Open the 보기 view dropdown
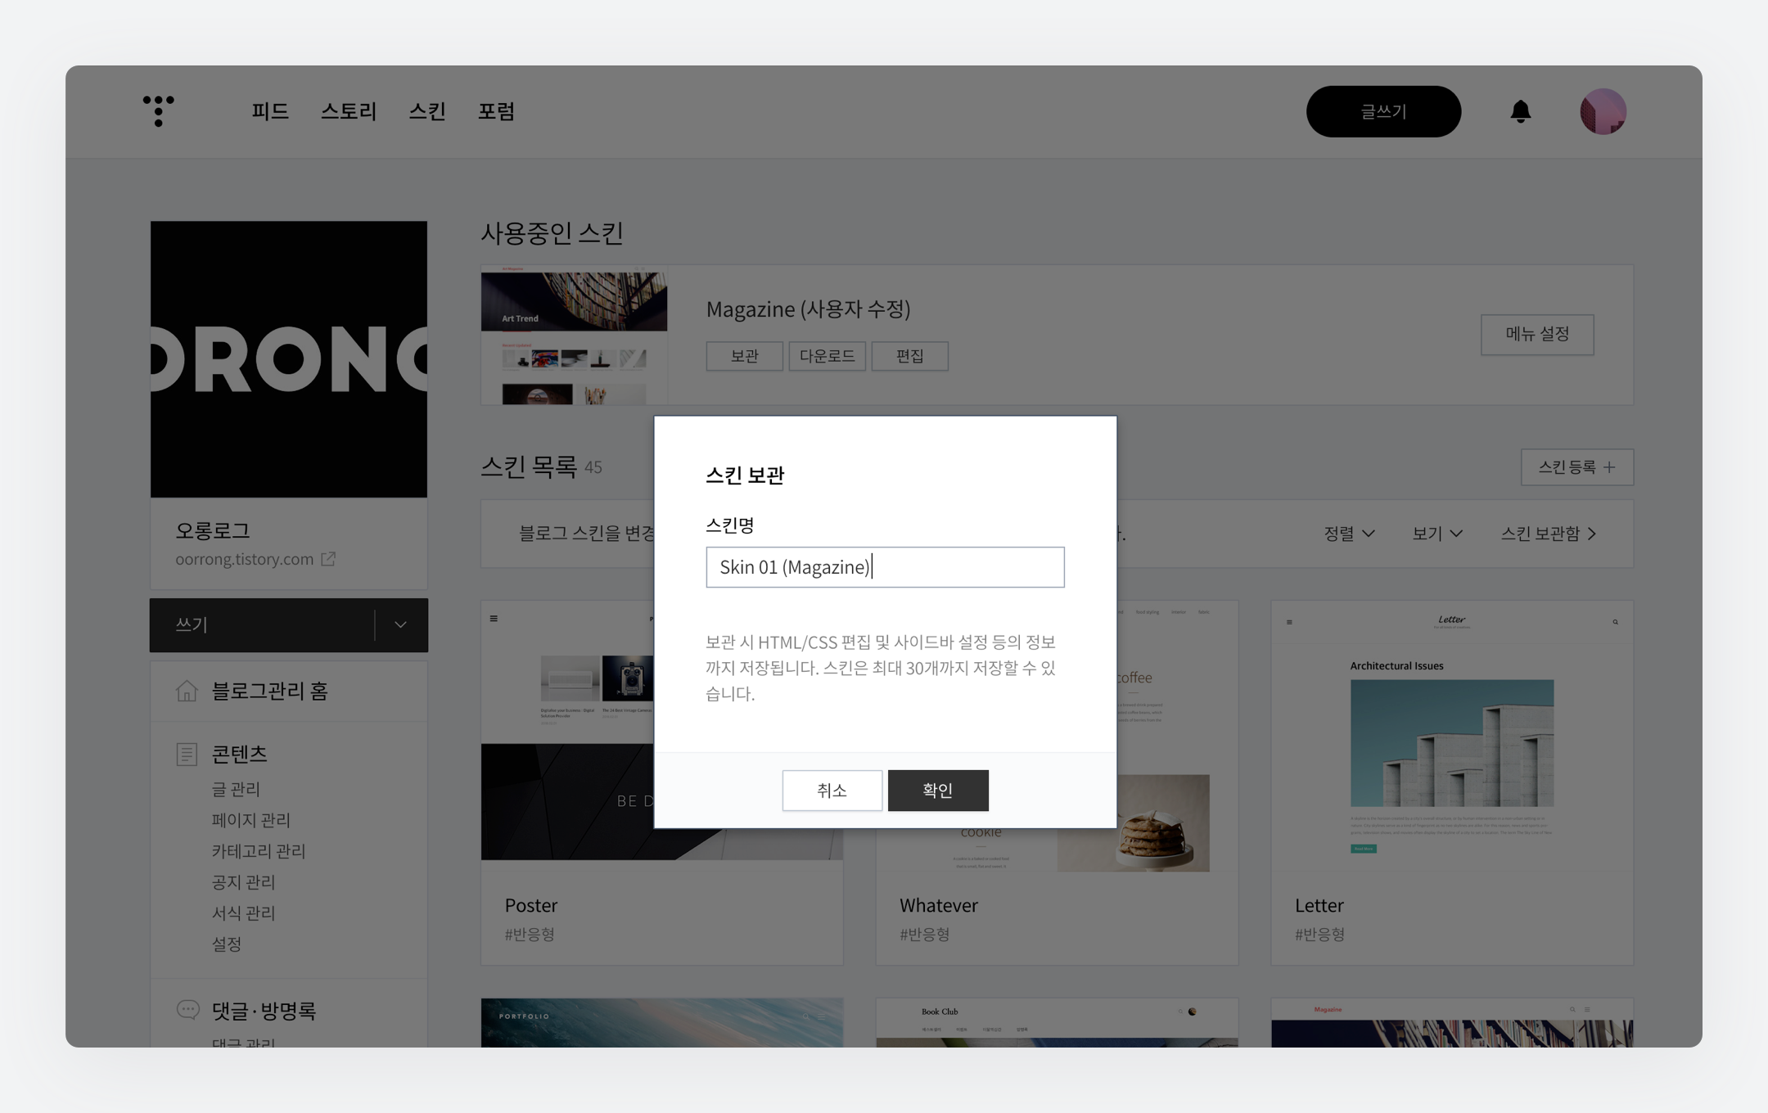This screenshot has width=1768, height=1113. click(1436, 534)
